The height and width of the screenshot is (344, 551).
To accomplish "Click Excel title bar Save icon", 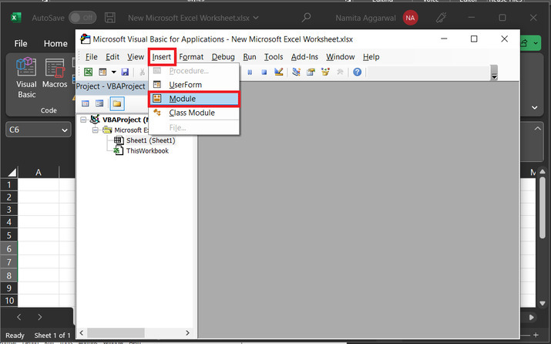I will [110, 18].
